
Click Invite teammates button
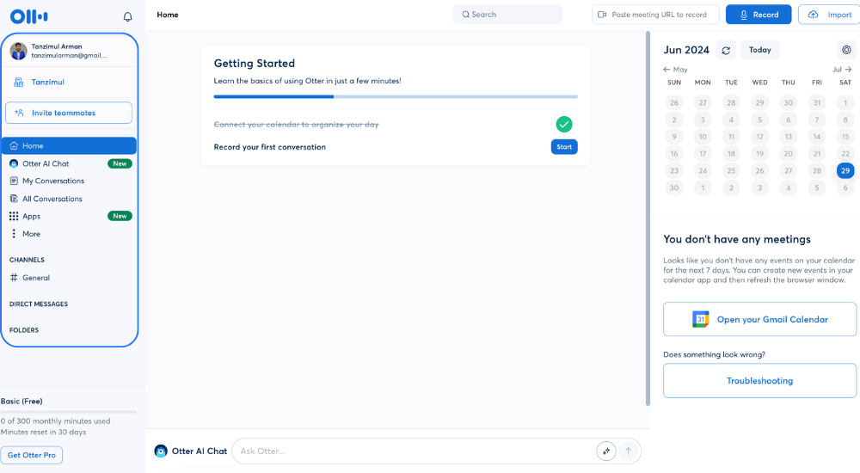(69, 113)
